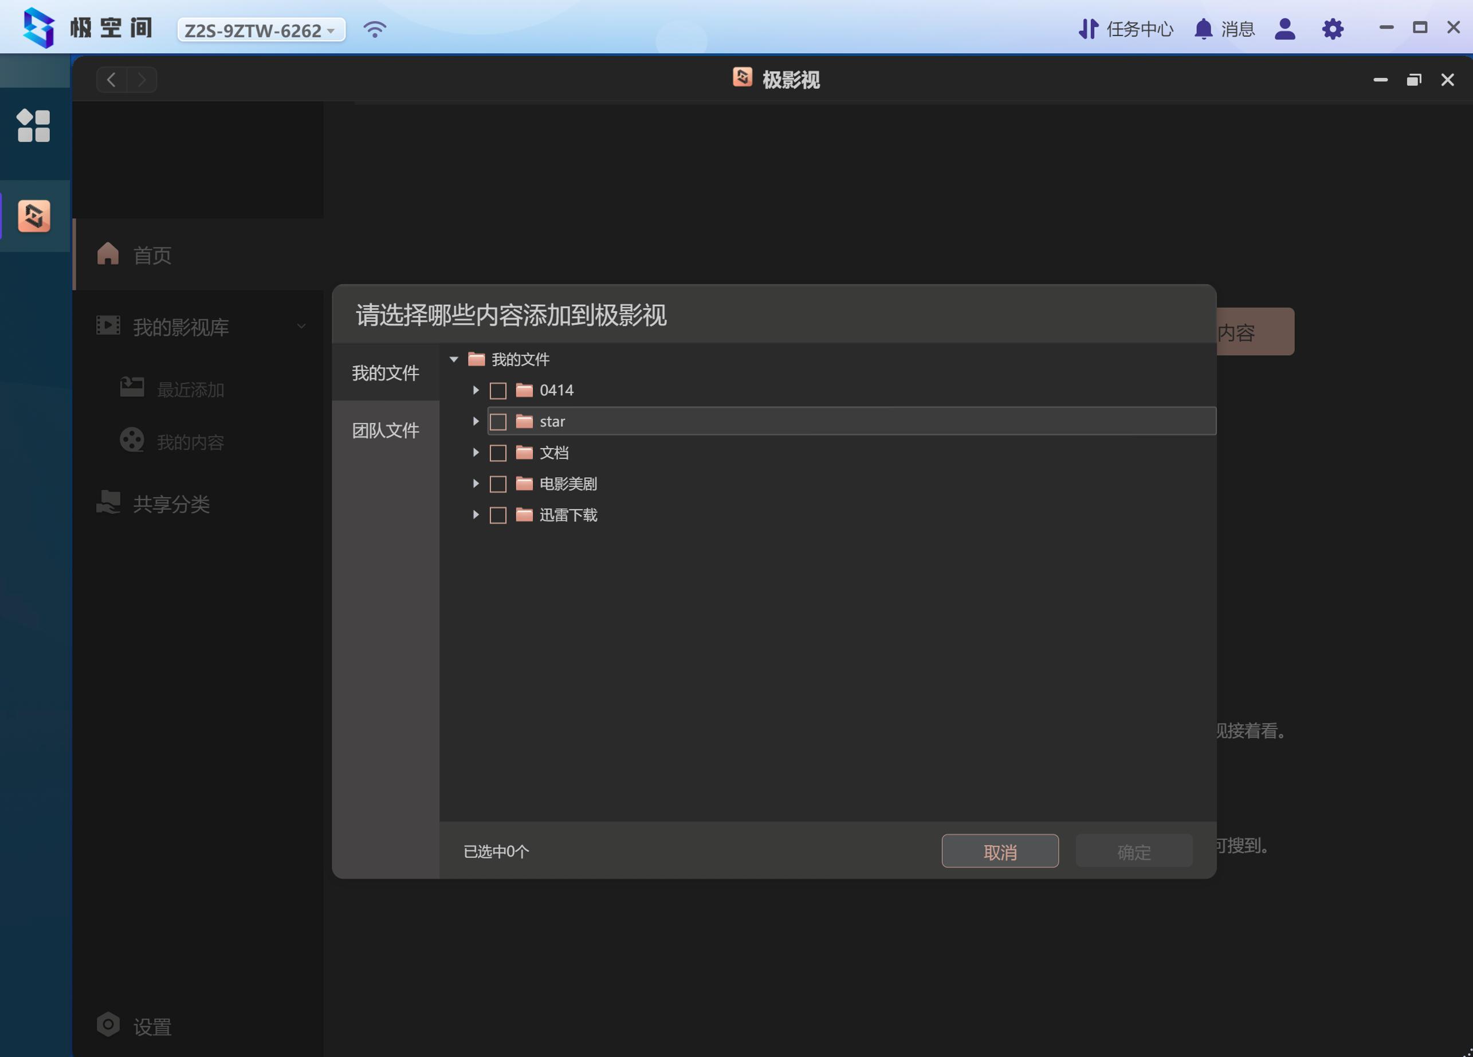
Task: Switch to 我的文件 tab
Action: pyautogui.click(x=385, y=373)
